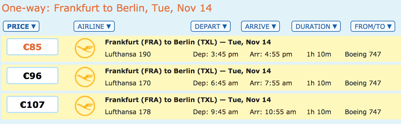Open the Lufthansa 178 flight title
The height and width of the screenshot is (124, 401).
pyautogui.click(x=188, y=100)
